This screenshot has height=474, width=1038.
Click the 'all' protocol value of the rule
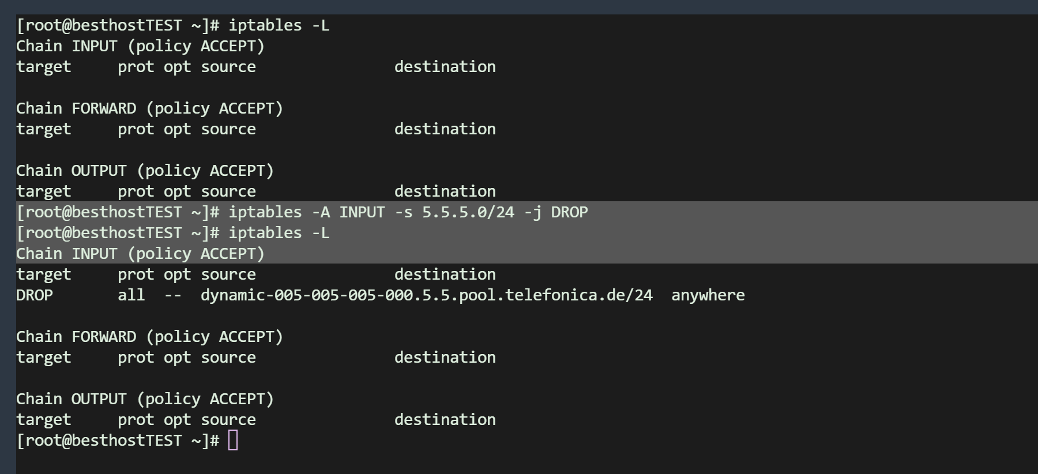[x=131, y=295]
